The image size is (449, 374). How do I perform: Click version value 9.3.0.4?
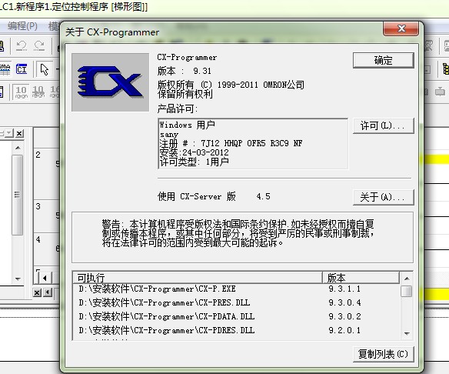(344, 302)
